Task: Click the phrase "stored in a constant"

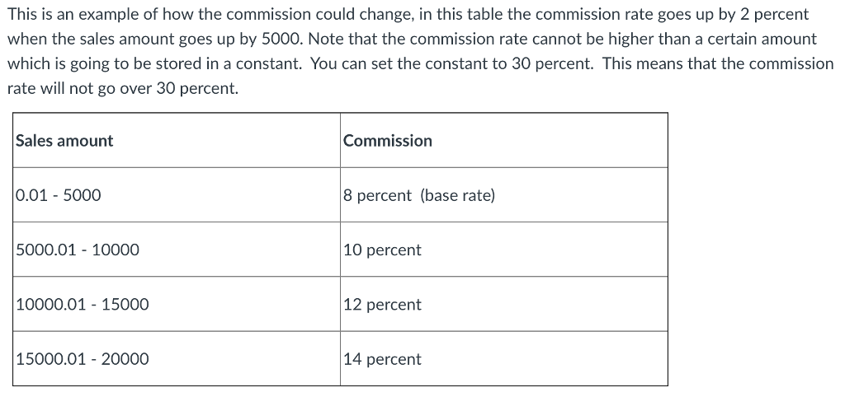Action: point(229,64)
